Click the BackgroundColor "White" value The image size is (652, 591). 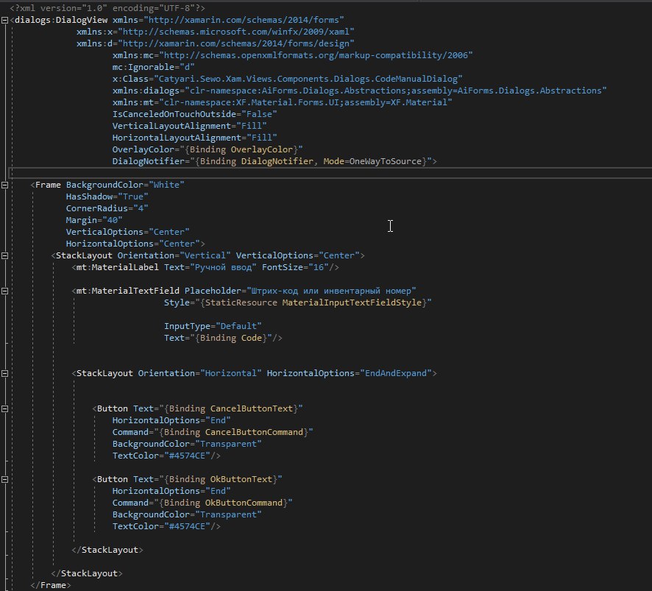[166, 185]
